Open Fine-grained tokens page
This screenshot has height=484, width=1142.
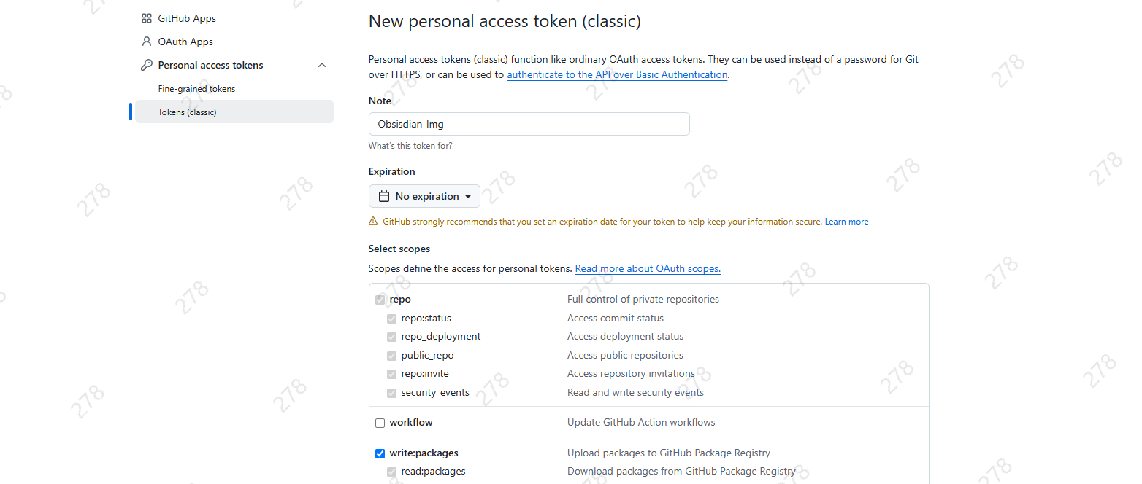pos(196,89)
